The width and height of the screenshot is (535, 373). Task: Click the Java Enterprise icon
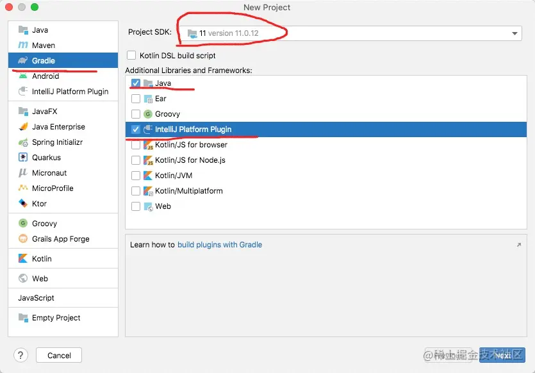pyautogui.click(x=23, y=127)
